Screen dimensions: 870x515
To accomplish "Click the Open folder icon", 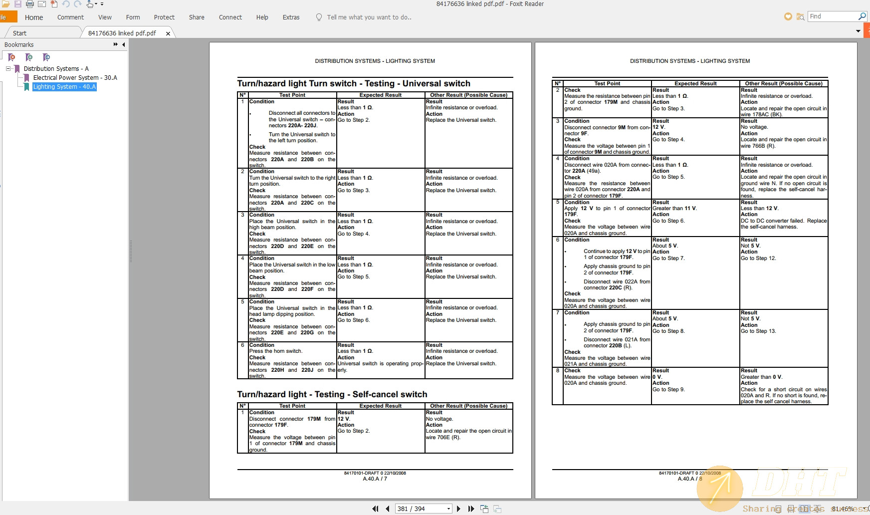I will [6, 4].
